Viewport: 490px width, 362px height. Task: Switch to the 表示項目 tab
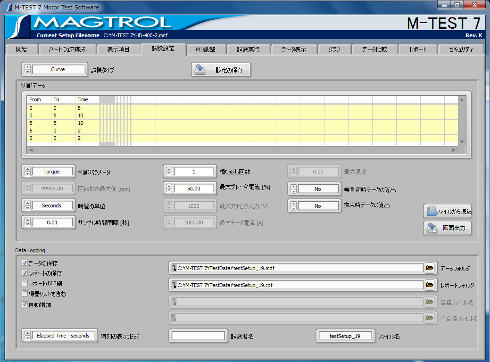(x=118, y=49)
